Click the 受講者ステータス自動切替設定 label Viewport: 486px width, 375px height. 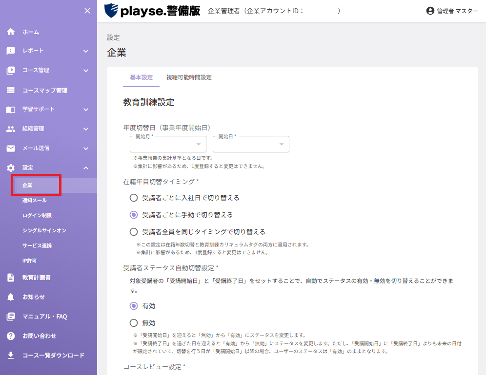(170, 268)
